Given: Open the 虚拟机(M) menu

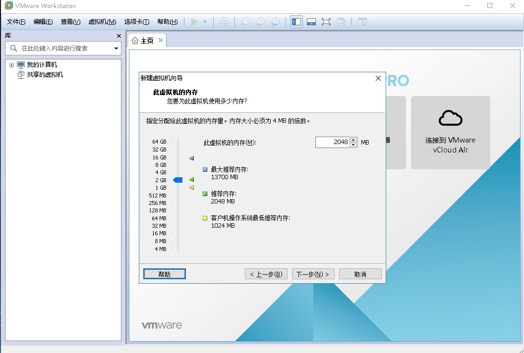Looking at the screenshot, I should point(102,22).
